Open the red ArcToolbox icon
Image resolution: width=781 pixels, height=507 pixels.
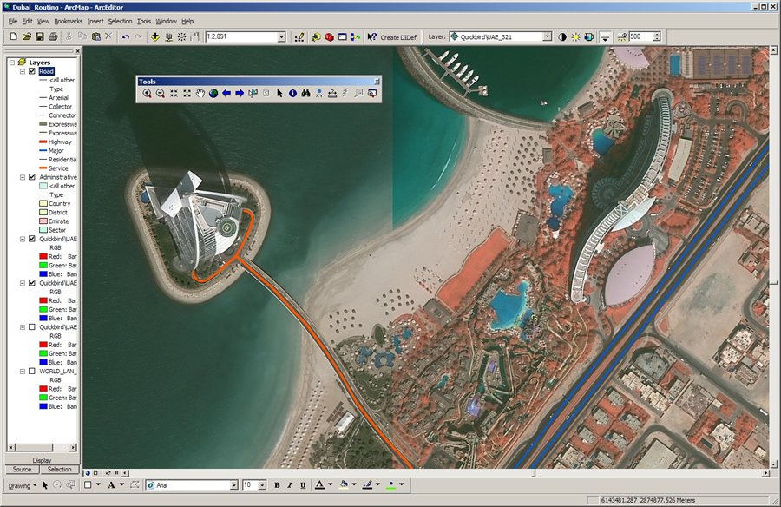pos(329,36)
